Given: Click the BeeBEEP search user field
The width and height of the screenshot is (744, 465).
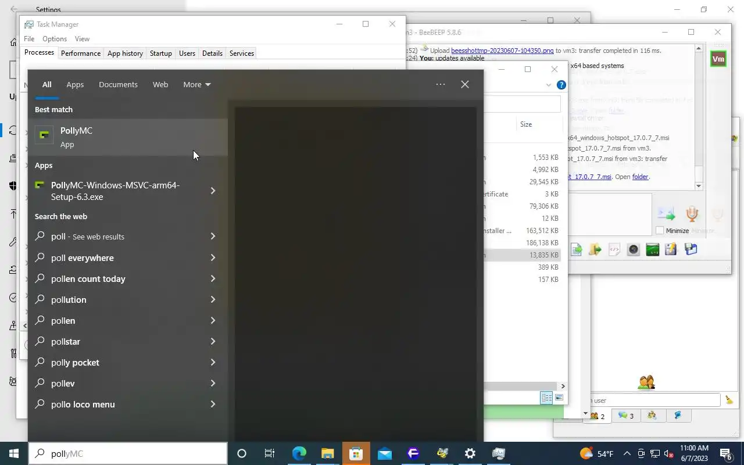Looking at the screenshot, I should click(x=656, y=400).
